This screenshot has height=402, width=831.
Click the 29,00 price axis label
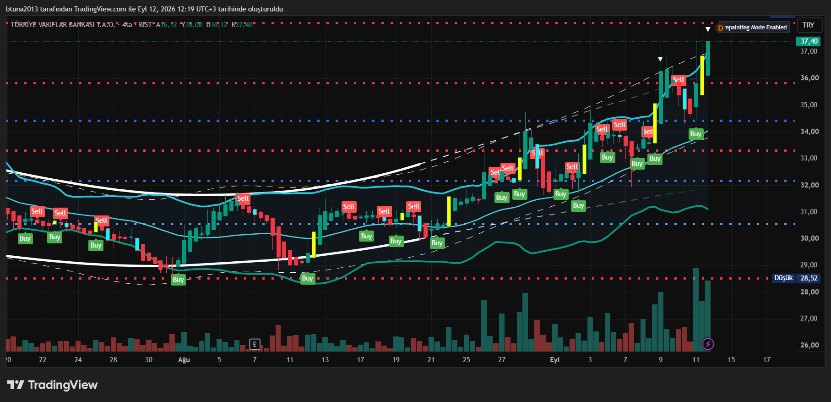809,265
